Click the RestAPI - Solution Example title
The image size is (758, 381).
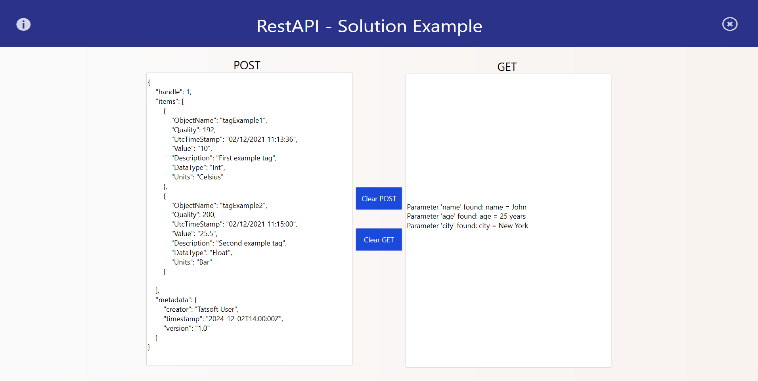[369, 26]
